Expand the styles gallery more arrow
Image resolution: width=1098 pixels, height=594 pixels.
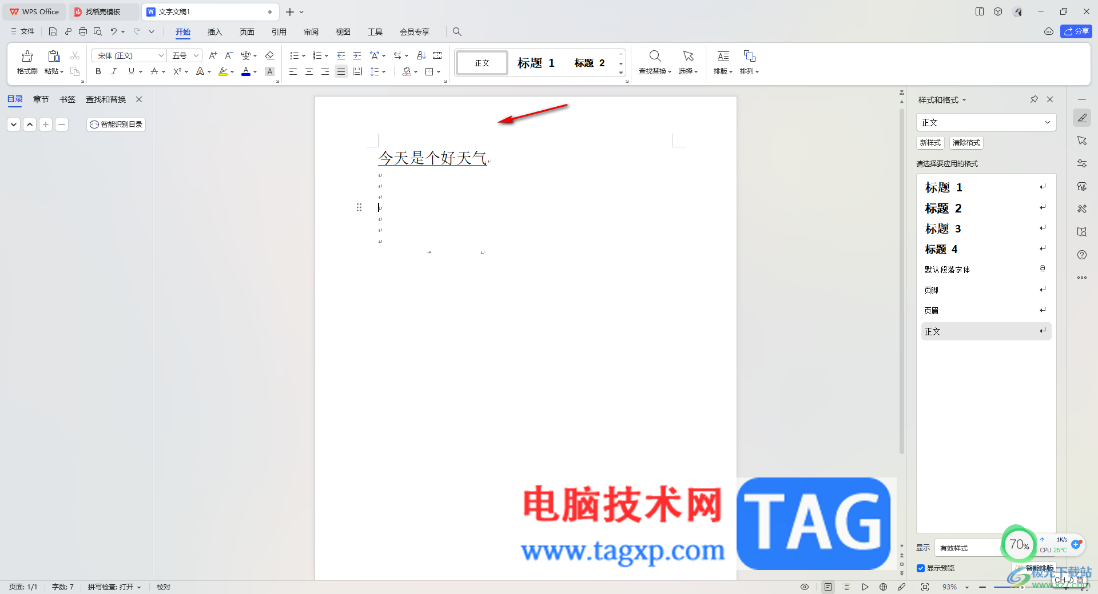pyautogui.click(x=621, y=72)
